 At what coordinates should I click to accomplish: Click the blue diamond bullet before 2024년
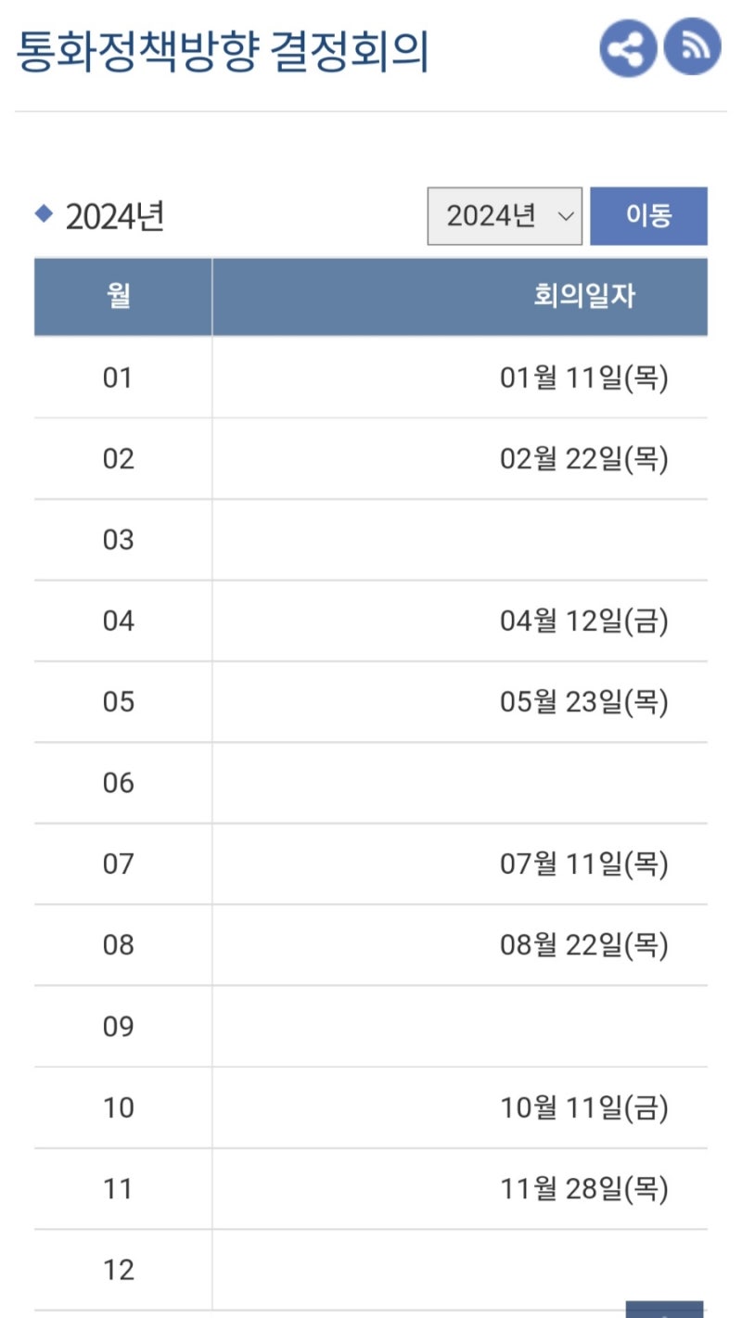pos(44,214)
